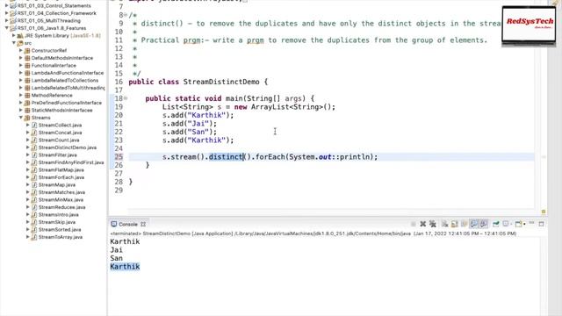Minimize the Console view panel
This screenshot has width=562, height=316.
tap(531, 223)
